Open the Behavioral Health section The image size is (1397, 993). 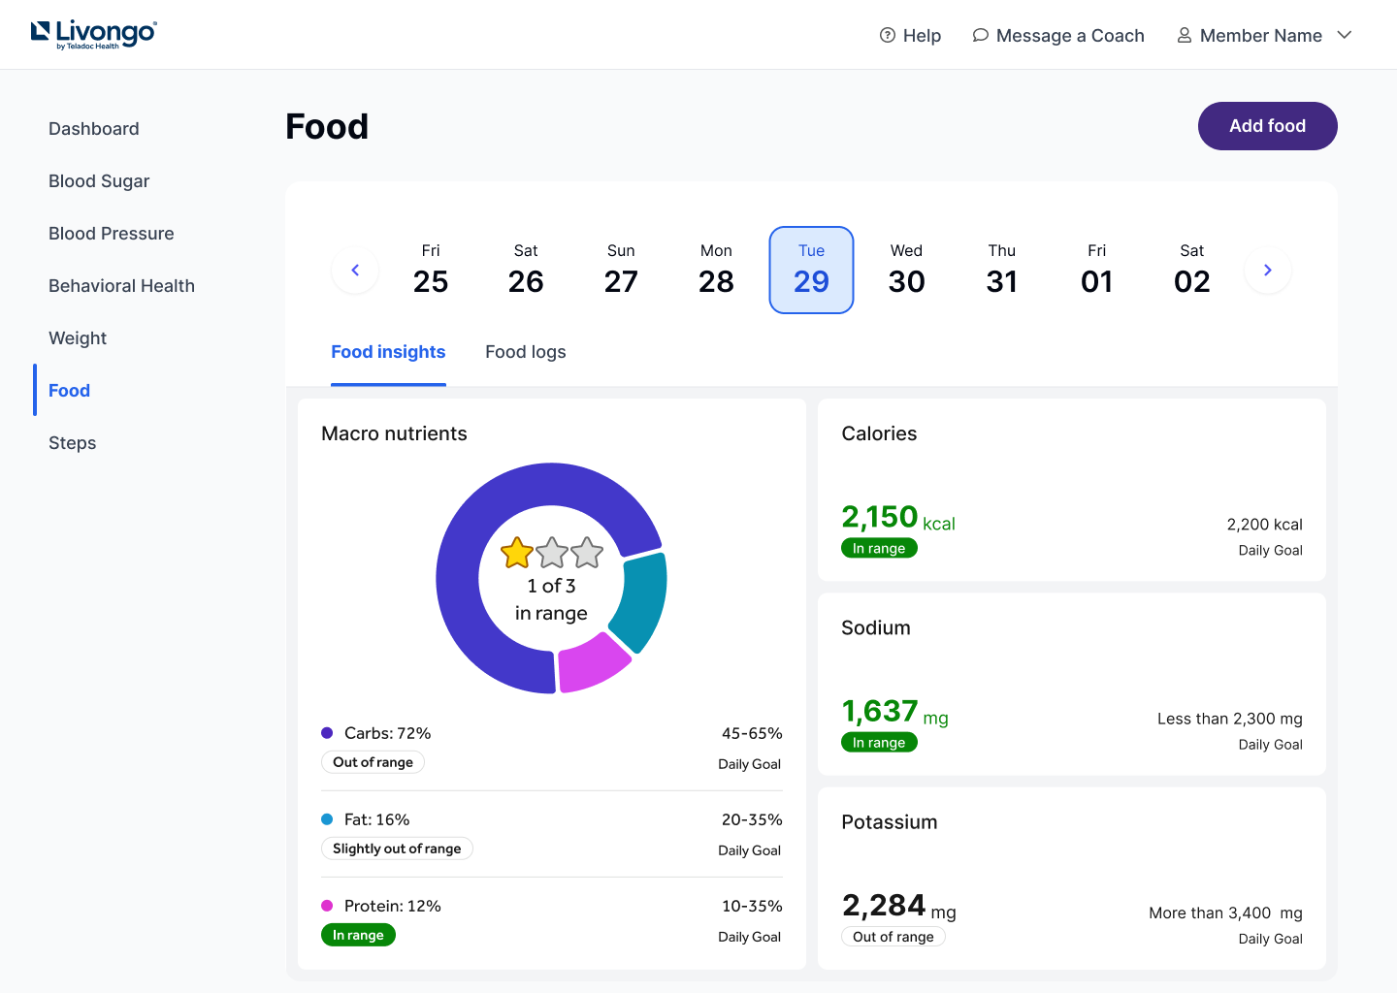(x=121, y=285)
